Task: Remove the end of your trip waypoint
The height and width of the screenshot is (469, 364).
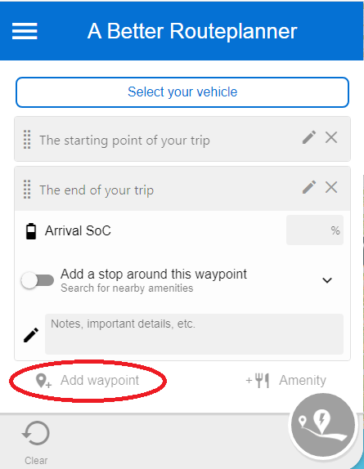Action: point(331,187)
